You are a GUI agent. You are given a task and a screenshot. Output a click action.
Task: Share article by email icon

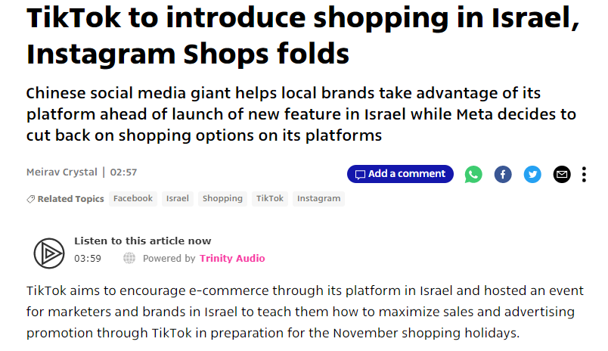click(x=561, y=175)
